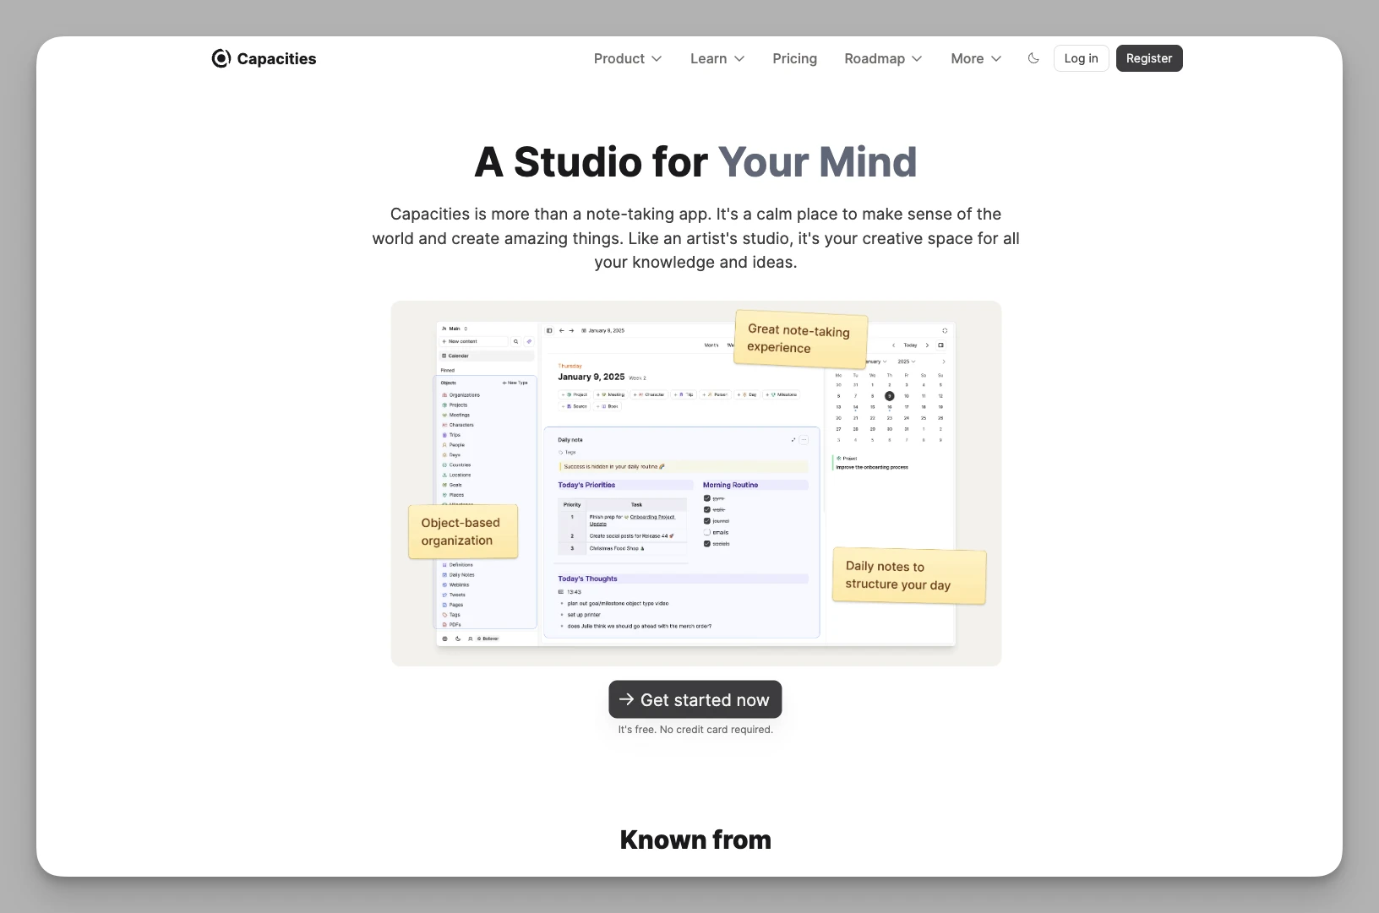1379x913 pixels.
Task: Open the Tags section in the sidebar
Action: (x=454, y=614)
